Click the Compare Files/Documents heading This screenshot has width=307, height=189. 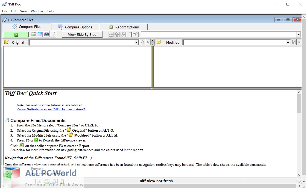[x=38, y=120]
